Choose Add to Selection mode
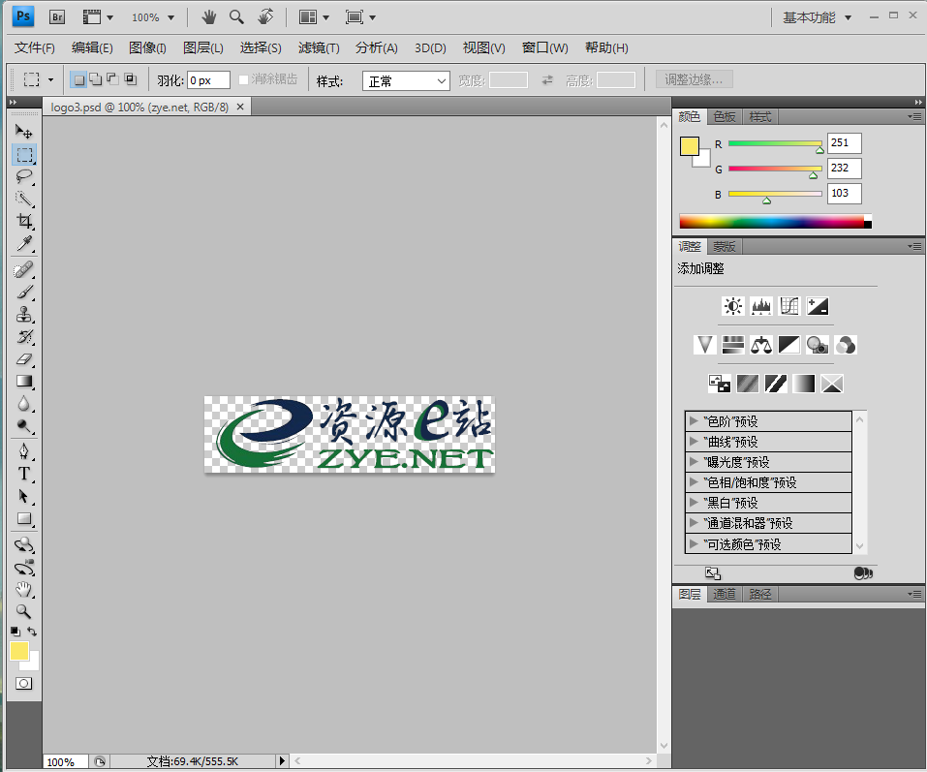927x772 pixels. 95,79
